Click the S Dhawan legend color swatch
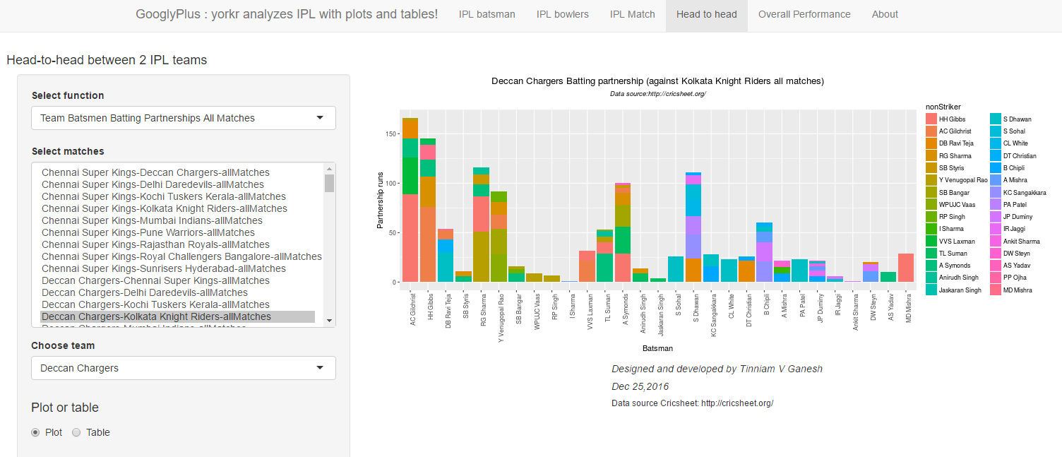The height and width of the screenshot is (457, 1062). point(995,119)
